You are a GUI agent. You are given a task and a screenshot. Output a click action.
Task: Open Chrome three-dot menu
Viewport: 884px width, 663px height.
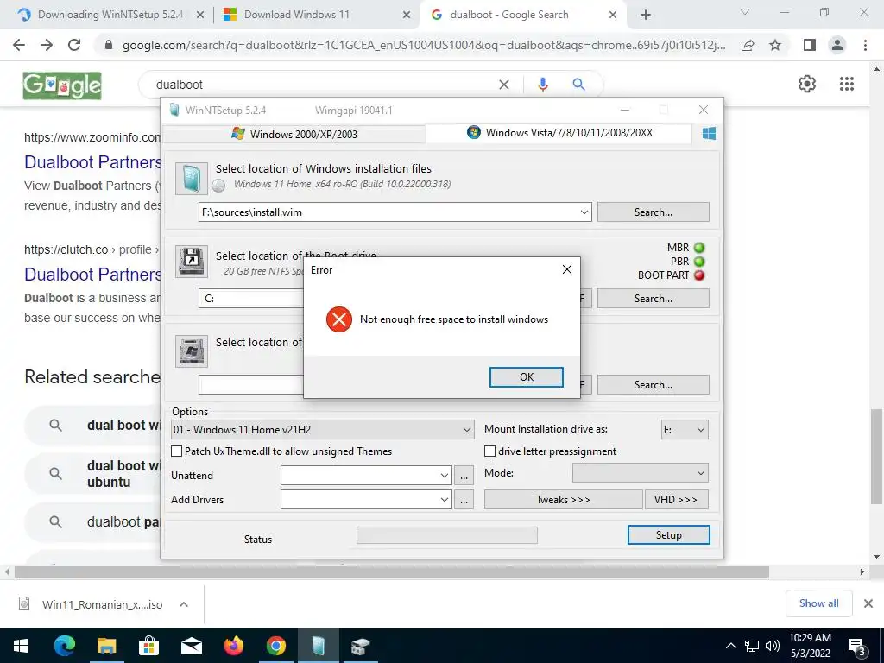[x=865, y=45]
